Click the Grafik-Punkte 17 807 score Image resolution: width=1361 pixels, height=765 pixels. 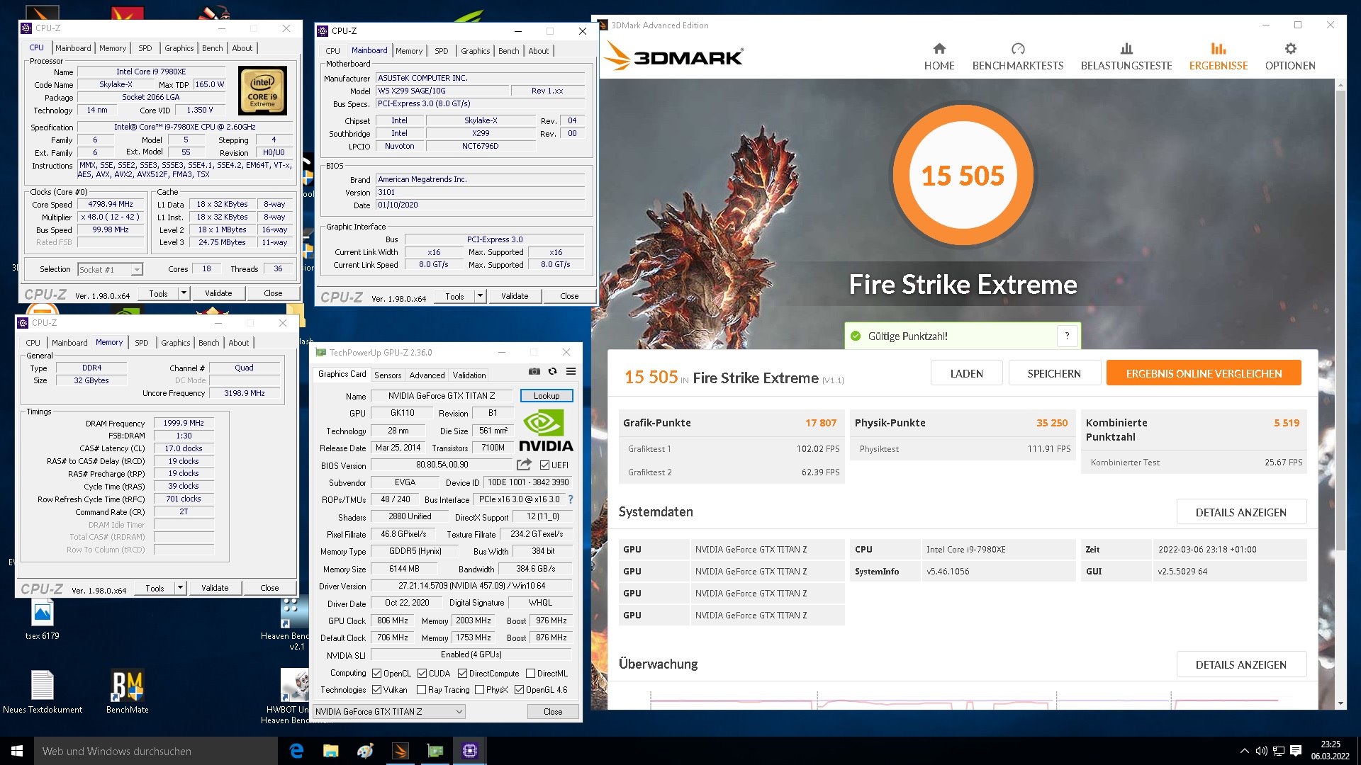coord(821,423)
